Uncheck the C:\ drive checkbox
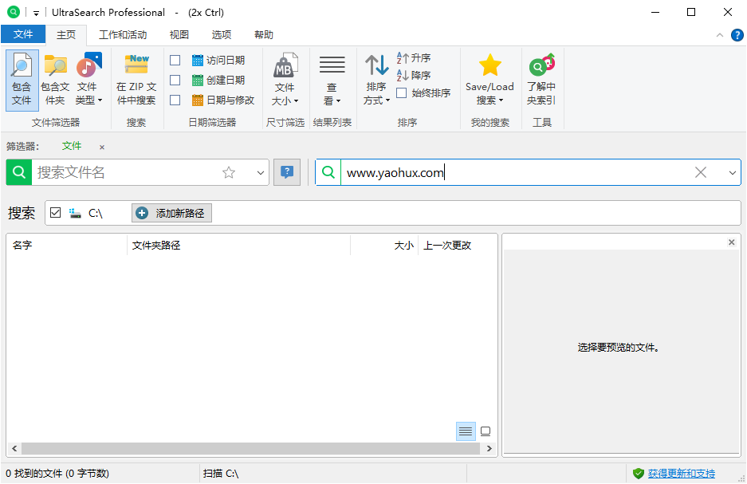 (55, 212)
